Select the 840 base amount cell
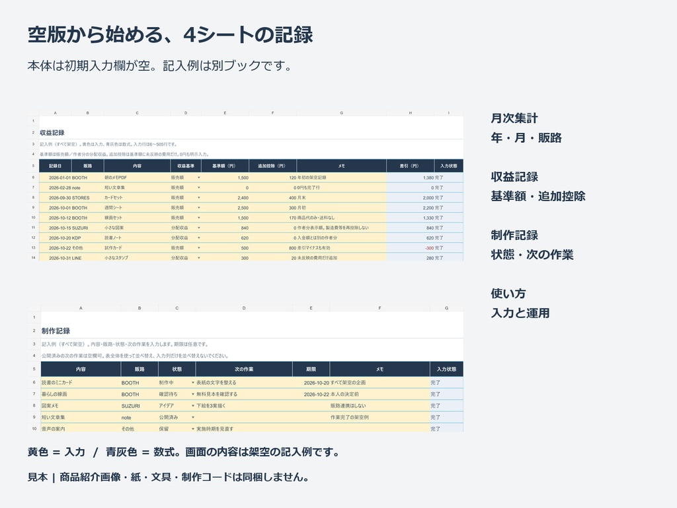This screenshot has height=508, width=677. click(225, 228)
